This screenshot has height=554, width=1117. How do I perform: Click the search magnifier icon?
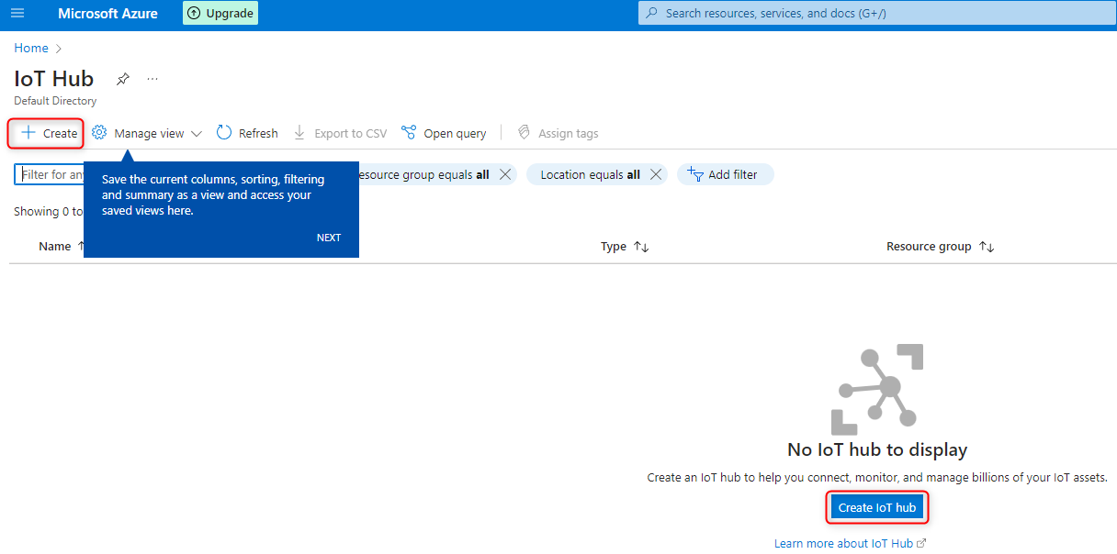[x=652, y=14]
